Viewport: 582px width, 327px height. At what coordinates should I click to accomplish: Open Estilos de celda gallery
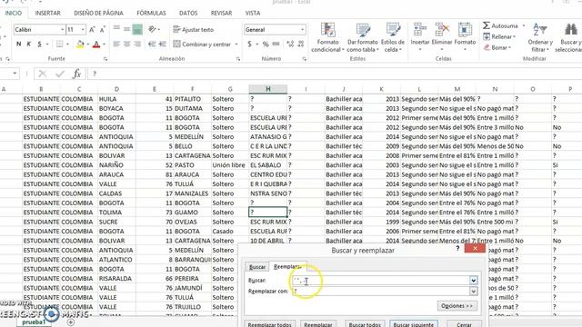coord(393,37)
